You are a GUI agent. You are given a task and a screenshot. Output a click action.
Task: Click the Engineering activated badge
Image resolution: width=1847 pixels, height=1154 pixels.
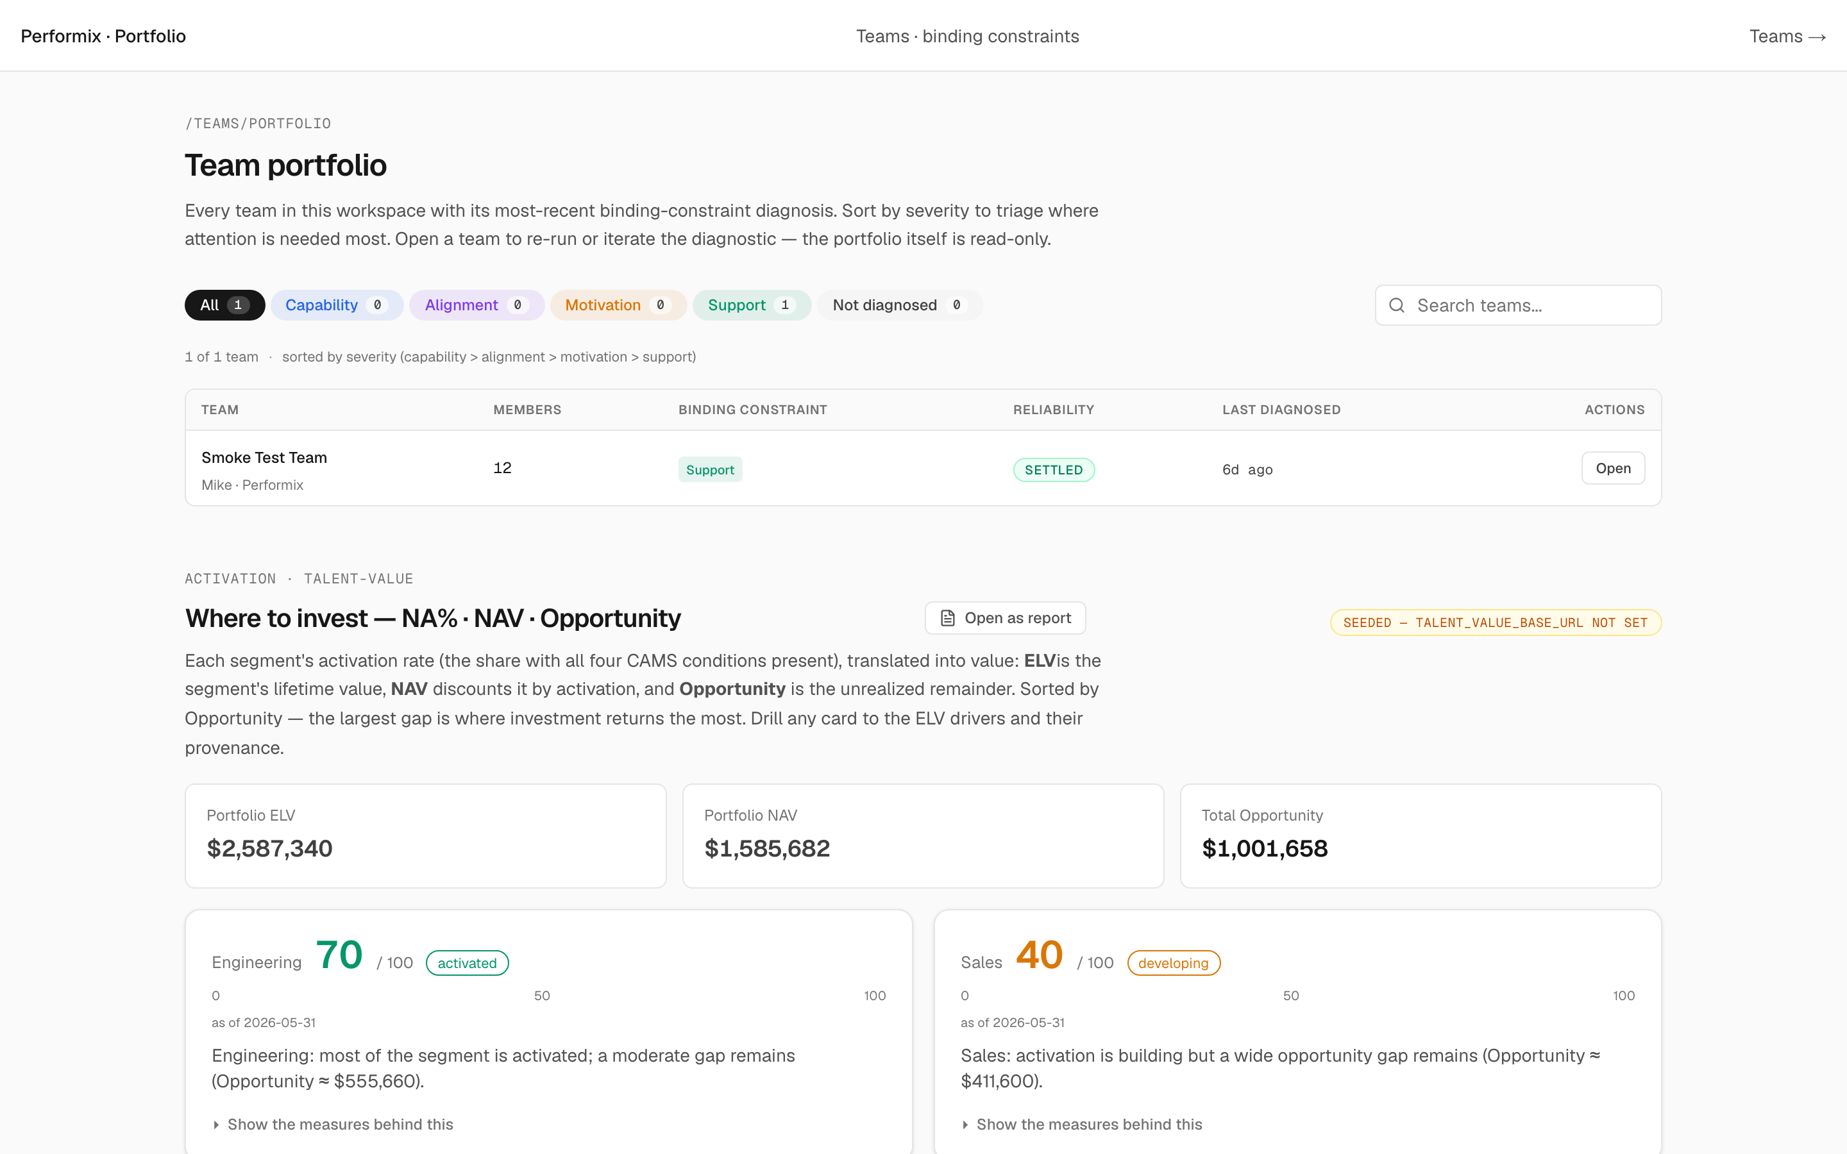467,962
